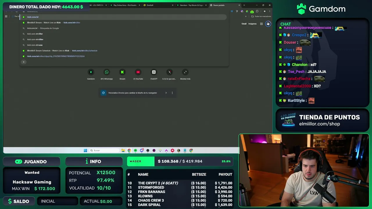Open Chrome's extensions puzzle icon
Image resolution: width=372 pixels, height=209 pixels.
tap(257, 11)
